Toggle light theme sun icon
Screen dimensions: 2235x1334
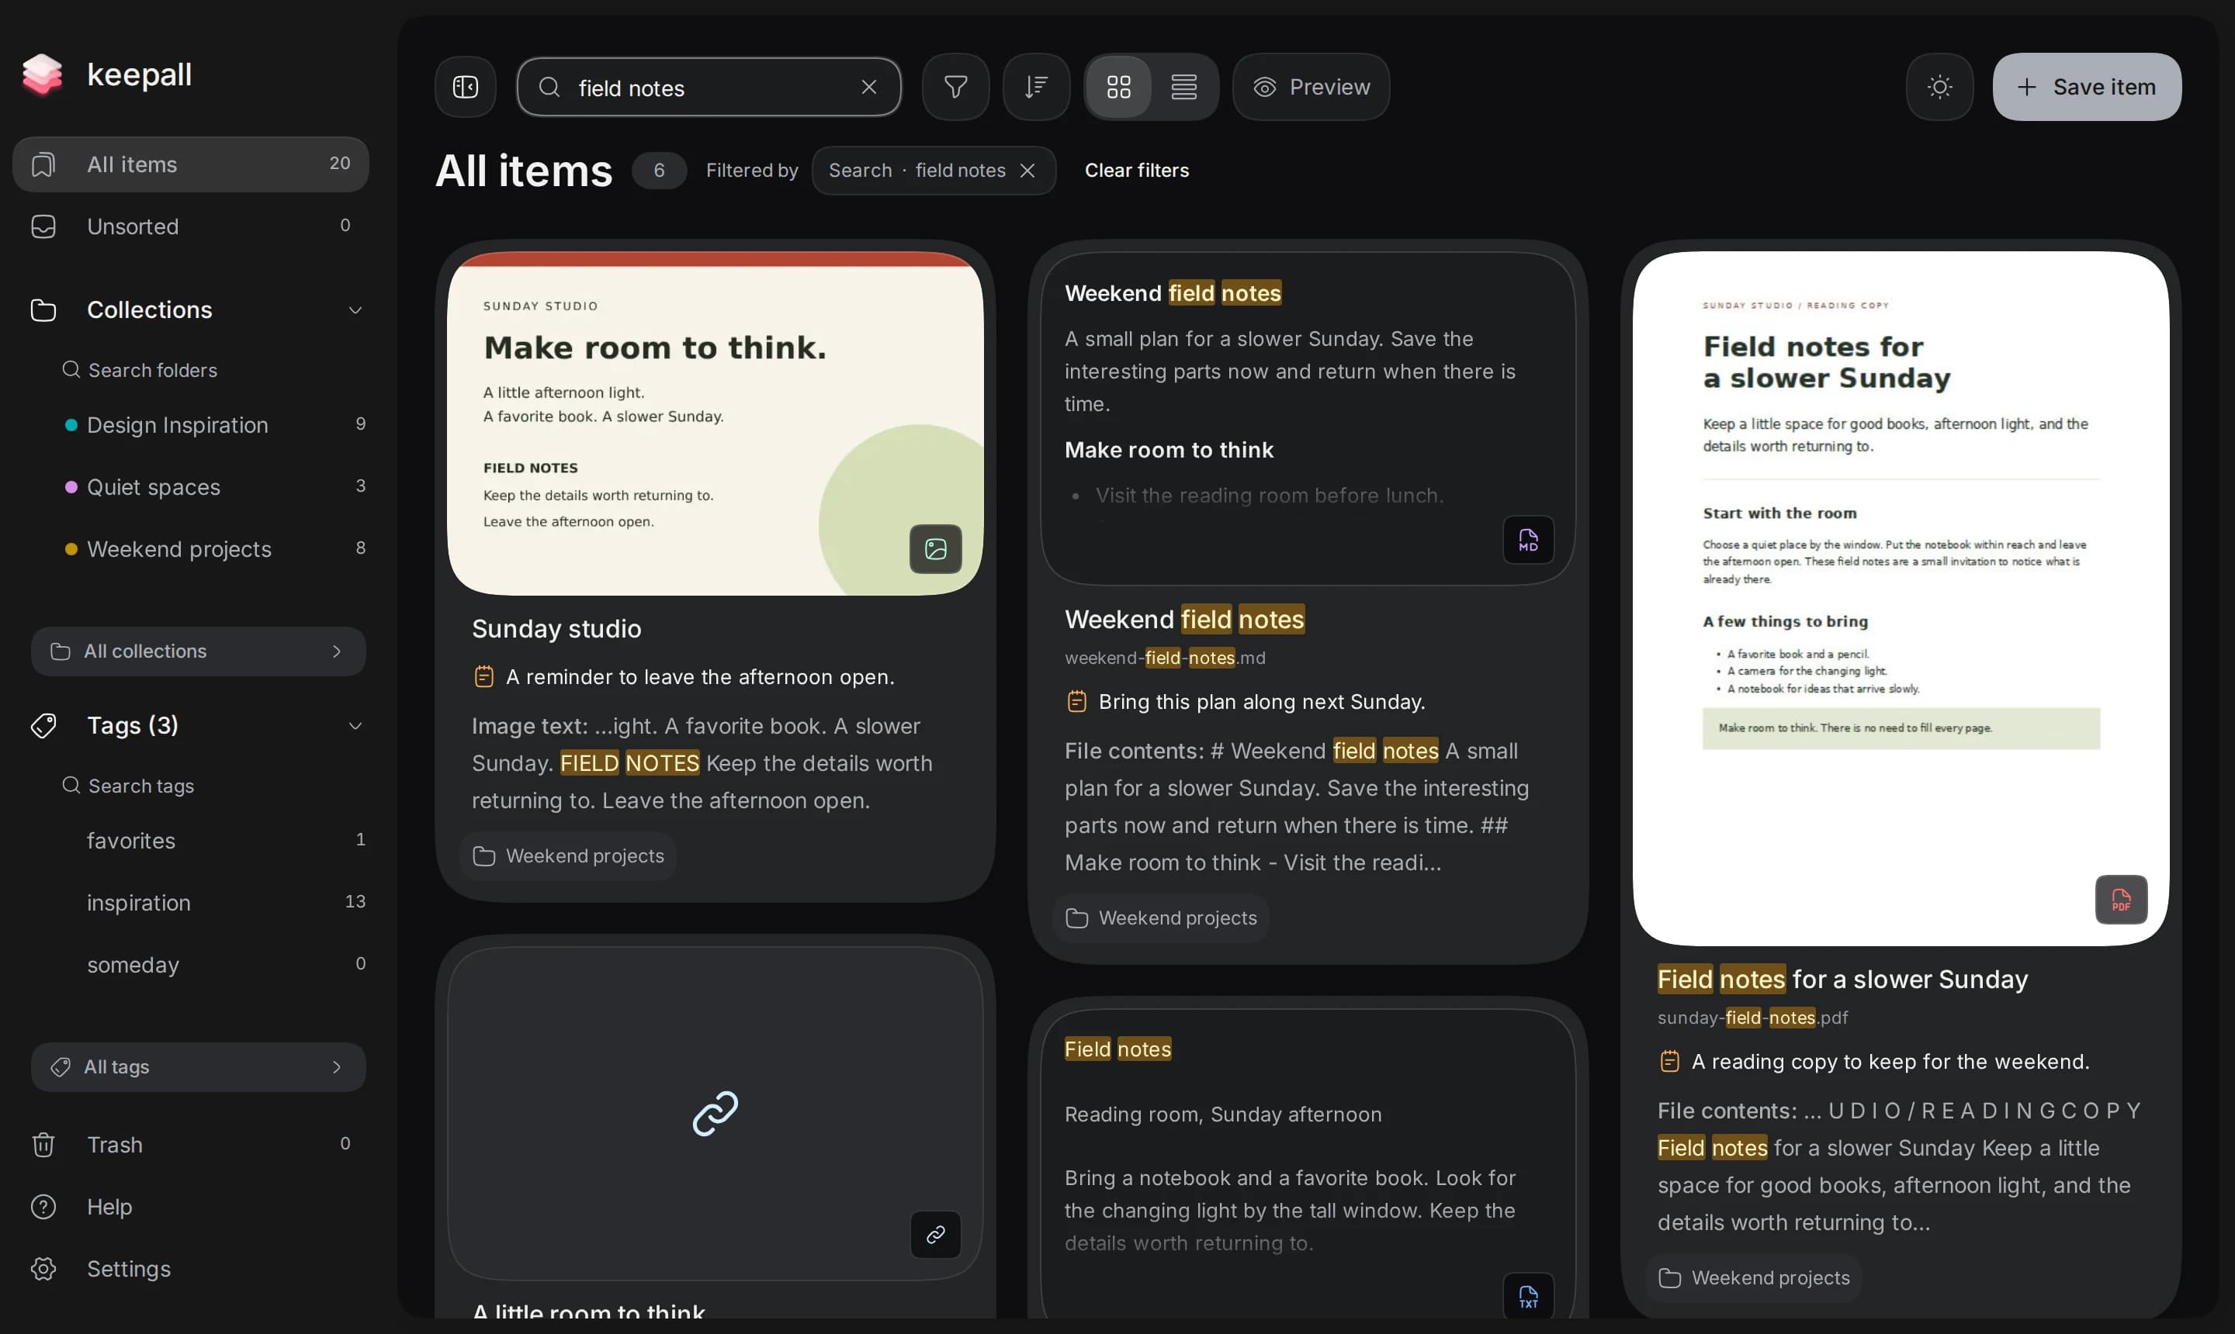point(1939,87)
